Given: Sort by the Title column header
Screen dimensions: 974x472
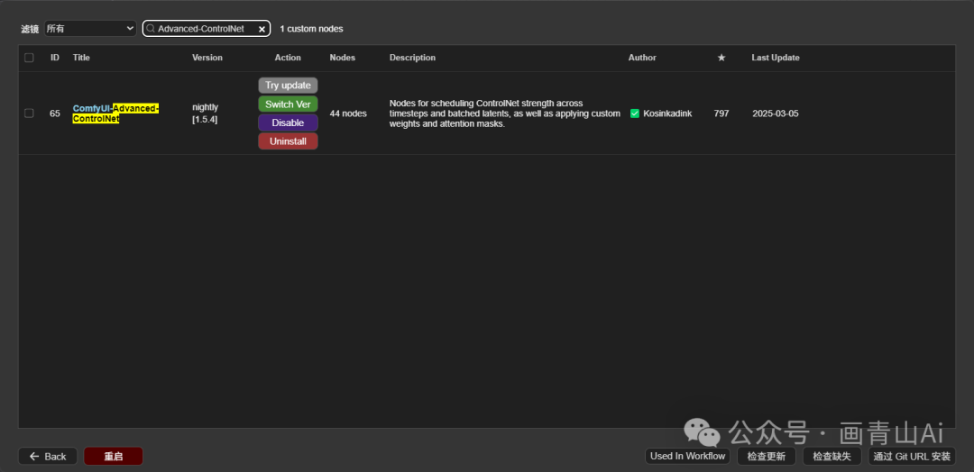Looking at the screenshot, I should [81, 58].
